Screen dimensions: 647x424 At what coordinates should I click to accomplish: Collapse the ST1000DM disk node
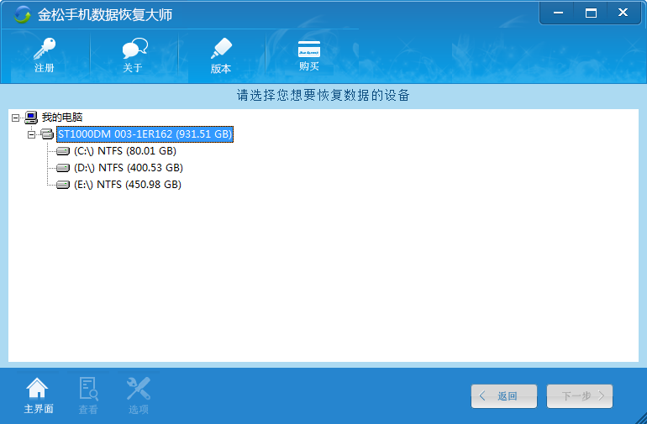point(31,134)
